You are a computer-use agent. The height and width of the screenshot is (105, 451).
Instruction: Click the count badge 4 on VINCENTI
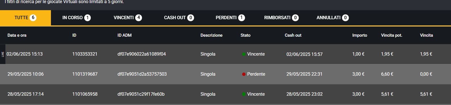[139, 18]
